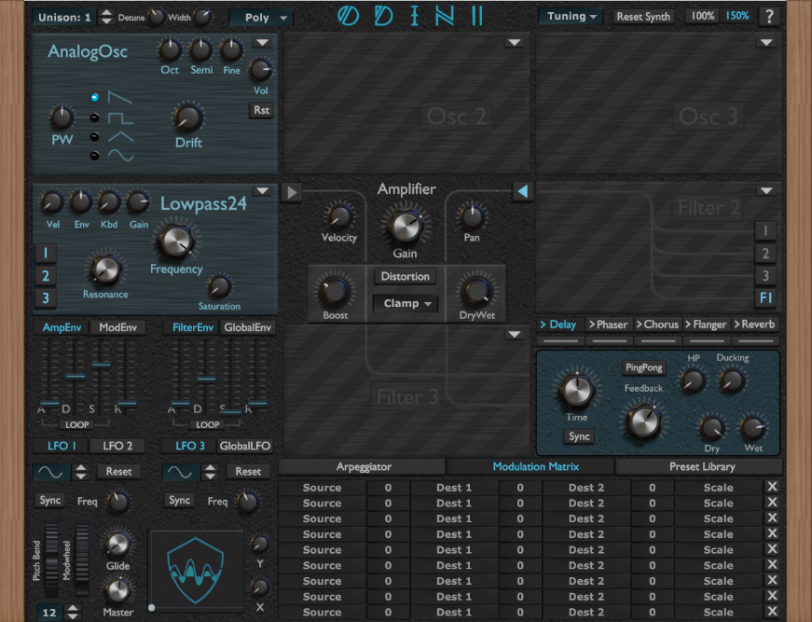The image size is (812, 622).
Task: Toggle oscillator 2 input on Lowpass24 filter
Action: tap(46, 276)
